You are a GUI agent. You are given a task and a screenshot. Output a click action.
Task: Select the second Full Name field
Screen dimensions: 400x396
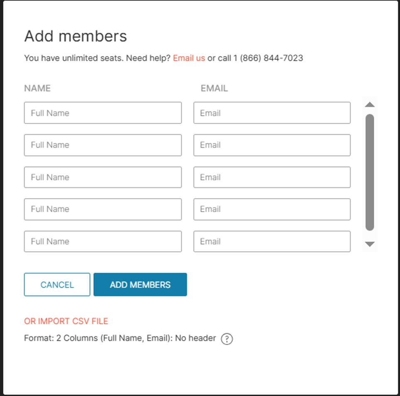point(103,145)
